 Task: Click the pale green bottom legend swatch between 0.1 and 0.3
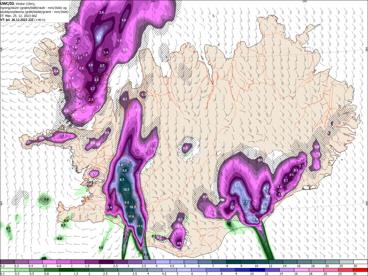click(x=7, y=270)
